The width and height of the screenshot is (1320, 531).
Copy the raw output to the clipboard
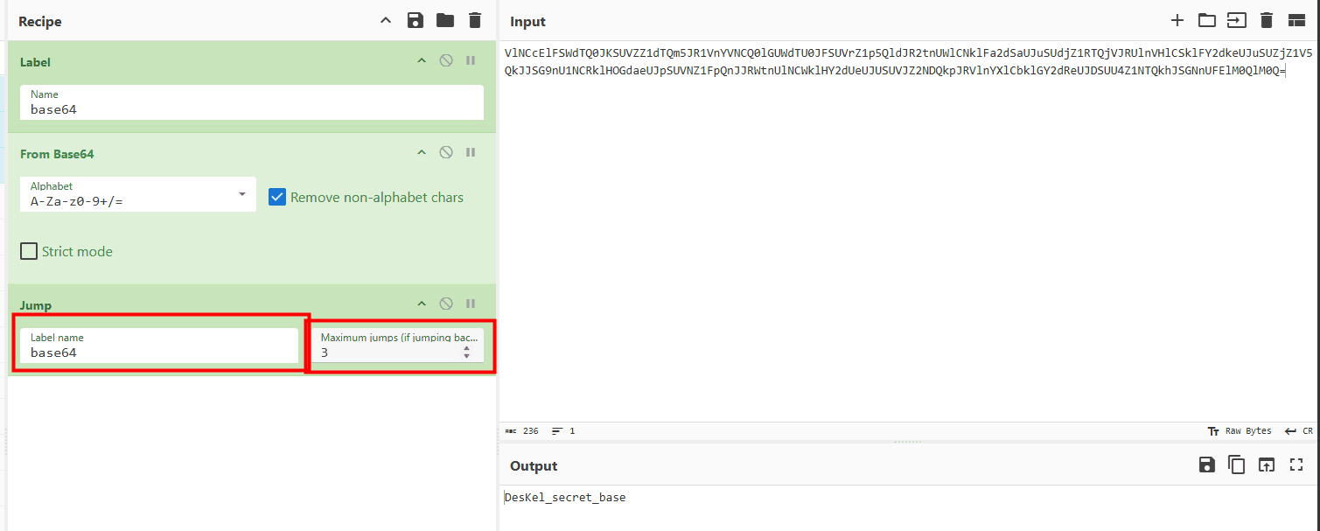(1236, 465)
